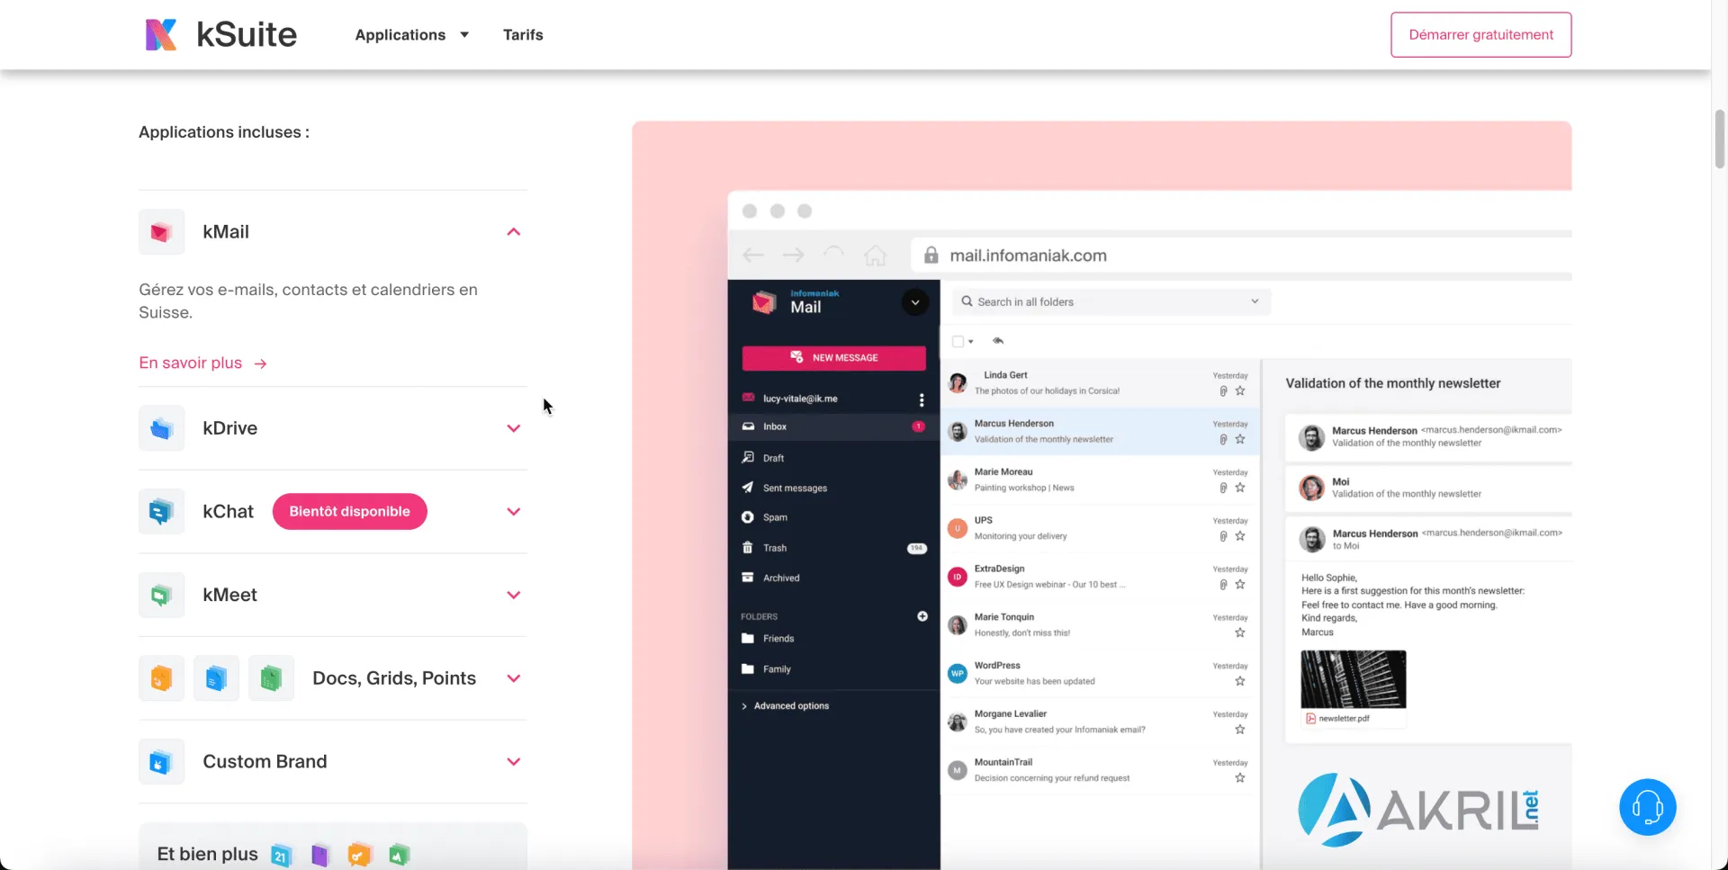The width and height of the screenshot is (1728, 870).
Task: Click newsletter image thumbnail in email
Action: 1353,679
